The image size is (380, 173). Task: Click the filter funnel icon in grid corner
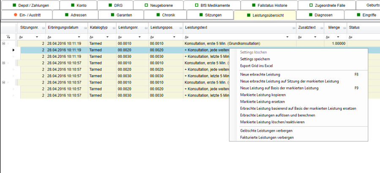coord(8,37)
